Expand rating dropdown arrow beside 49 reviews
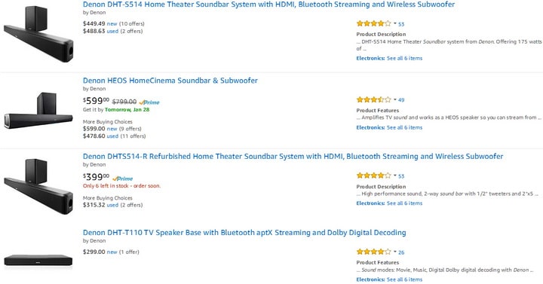Screen dimensions: 543x284 click(394, 99)
